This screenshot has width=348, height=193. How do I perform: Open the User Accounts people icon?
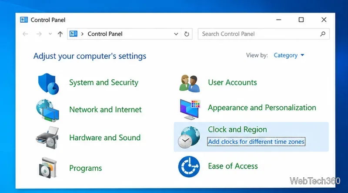[x=190, y=84]
